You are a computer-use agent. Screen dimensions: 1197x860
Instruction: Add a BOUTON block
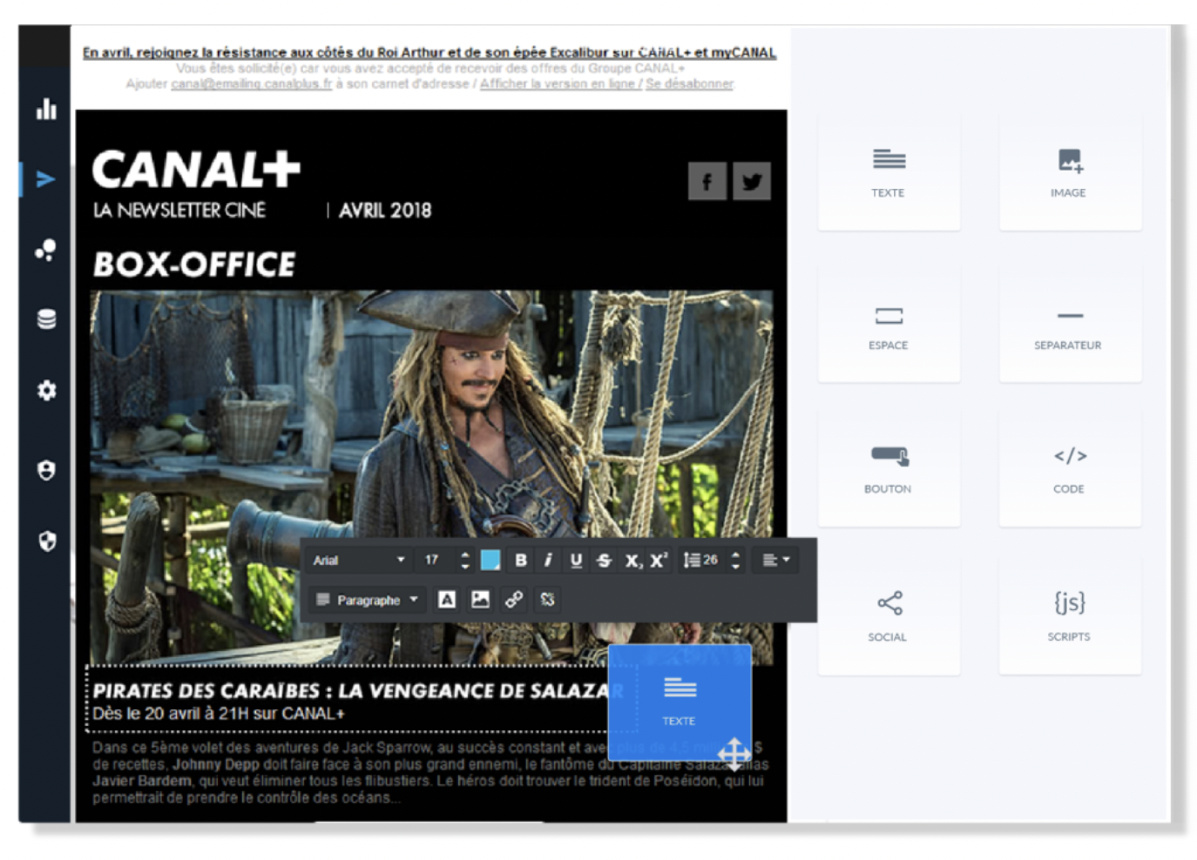pos(889,469)
